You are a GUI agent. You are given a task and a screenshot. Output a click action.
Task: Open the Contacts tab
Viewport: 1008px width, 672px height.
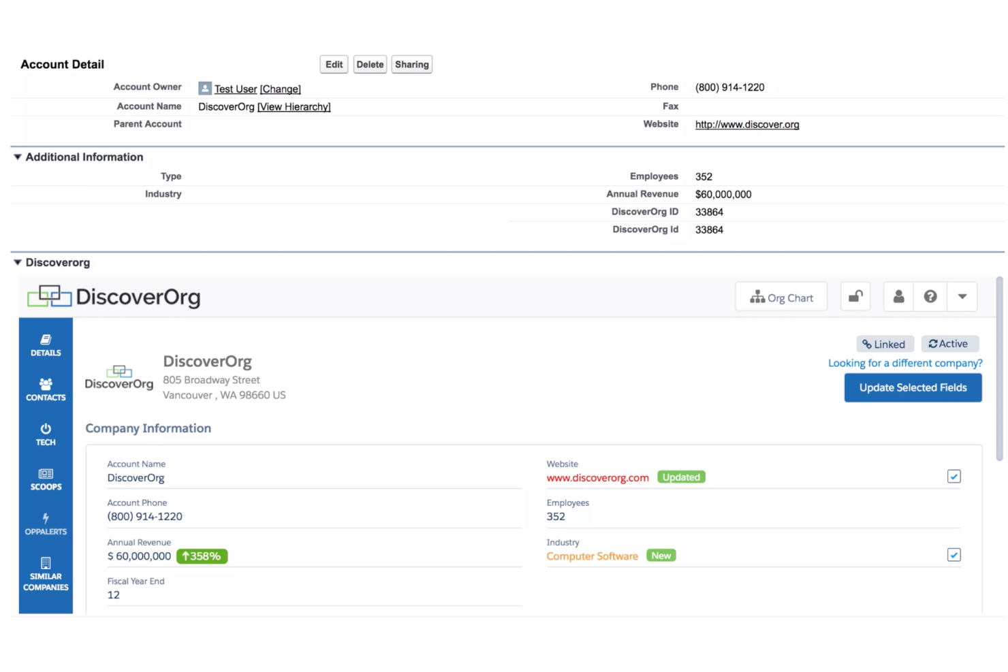[x=45, y=389]
